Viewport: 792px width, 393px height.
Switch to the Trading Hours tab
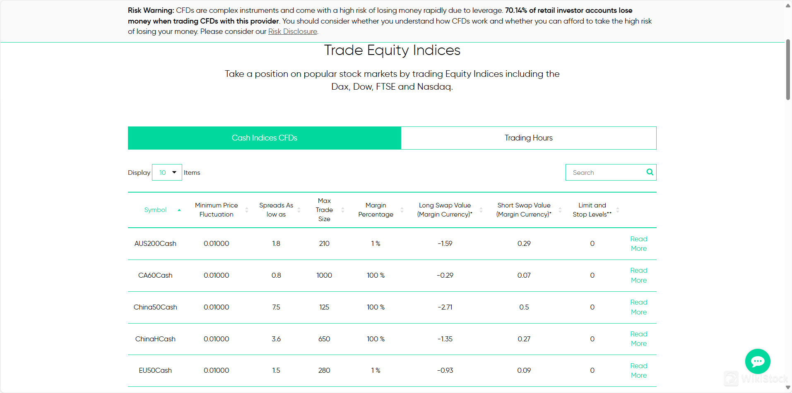coord(528,138)
